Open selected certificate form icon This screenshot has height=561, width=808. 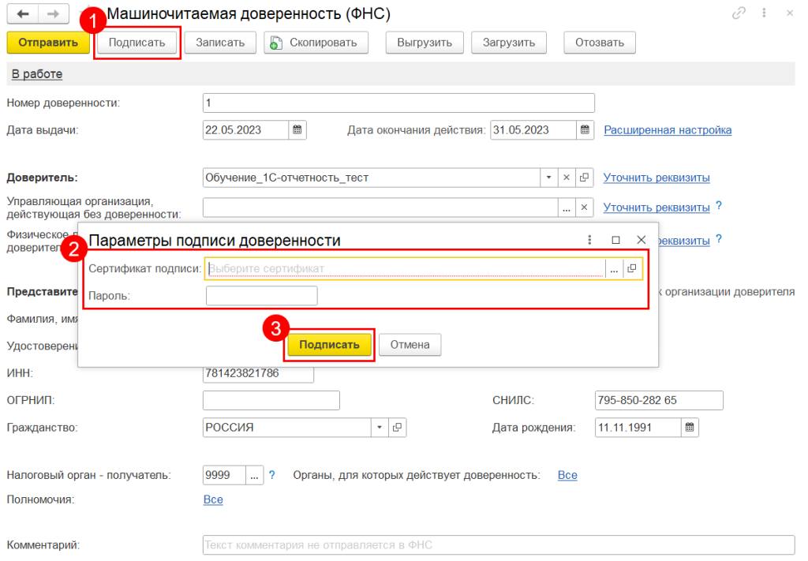click(632, 269)
